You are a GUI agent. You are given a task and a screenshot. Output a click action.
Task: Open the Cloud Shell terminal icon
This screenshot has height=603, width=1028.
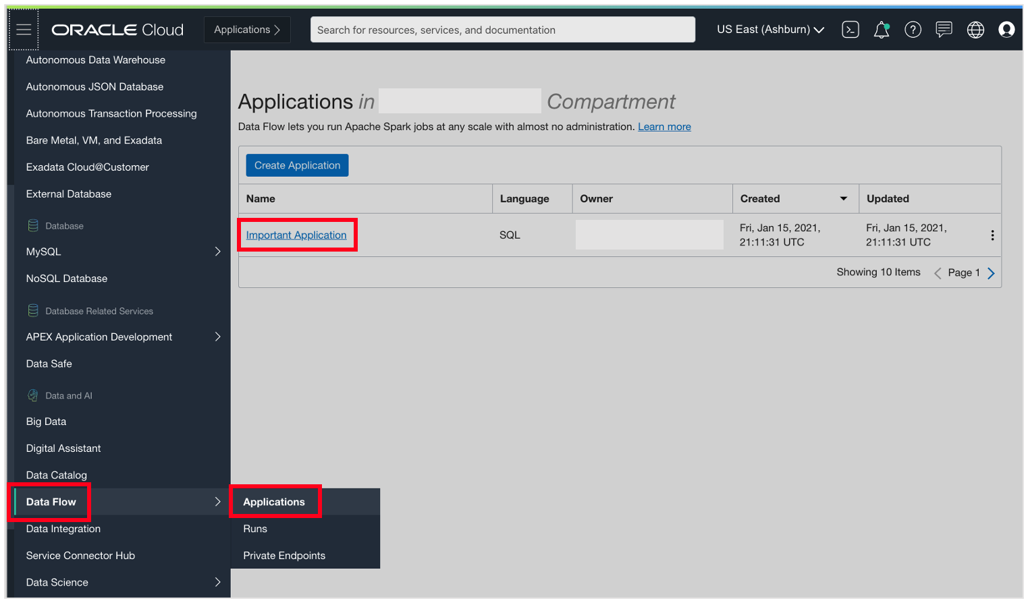coord(850,30)
